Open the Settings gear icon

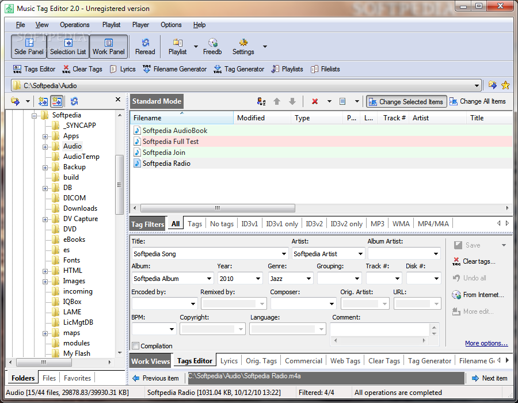(243, 47)
